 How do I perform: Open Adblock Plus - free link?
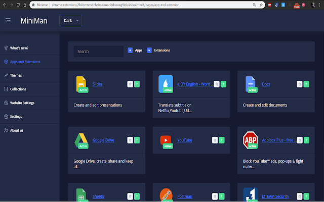pos(279,140)
